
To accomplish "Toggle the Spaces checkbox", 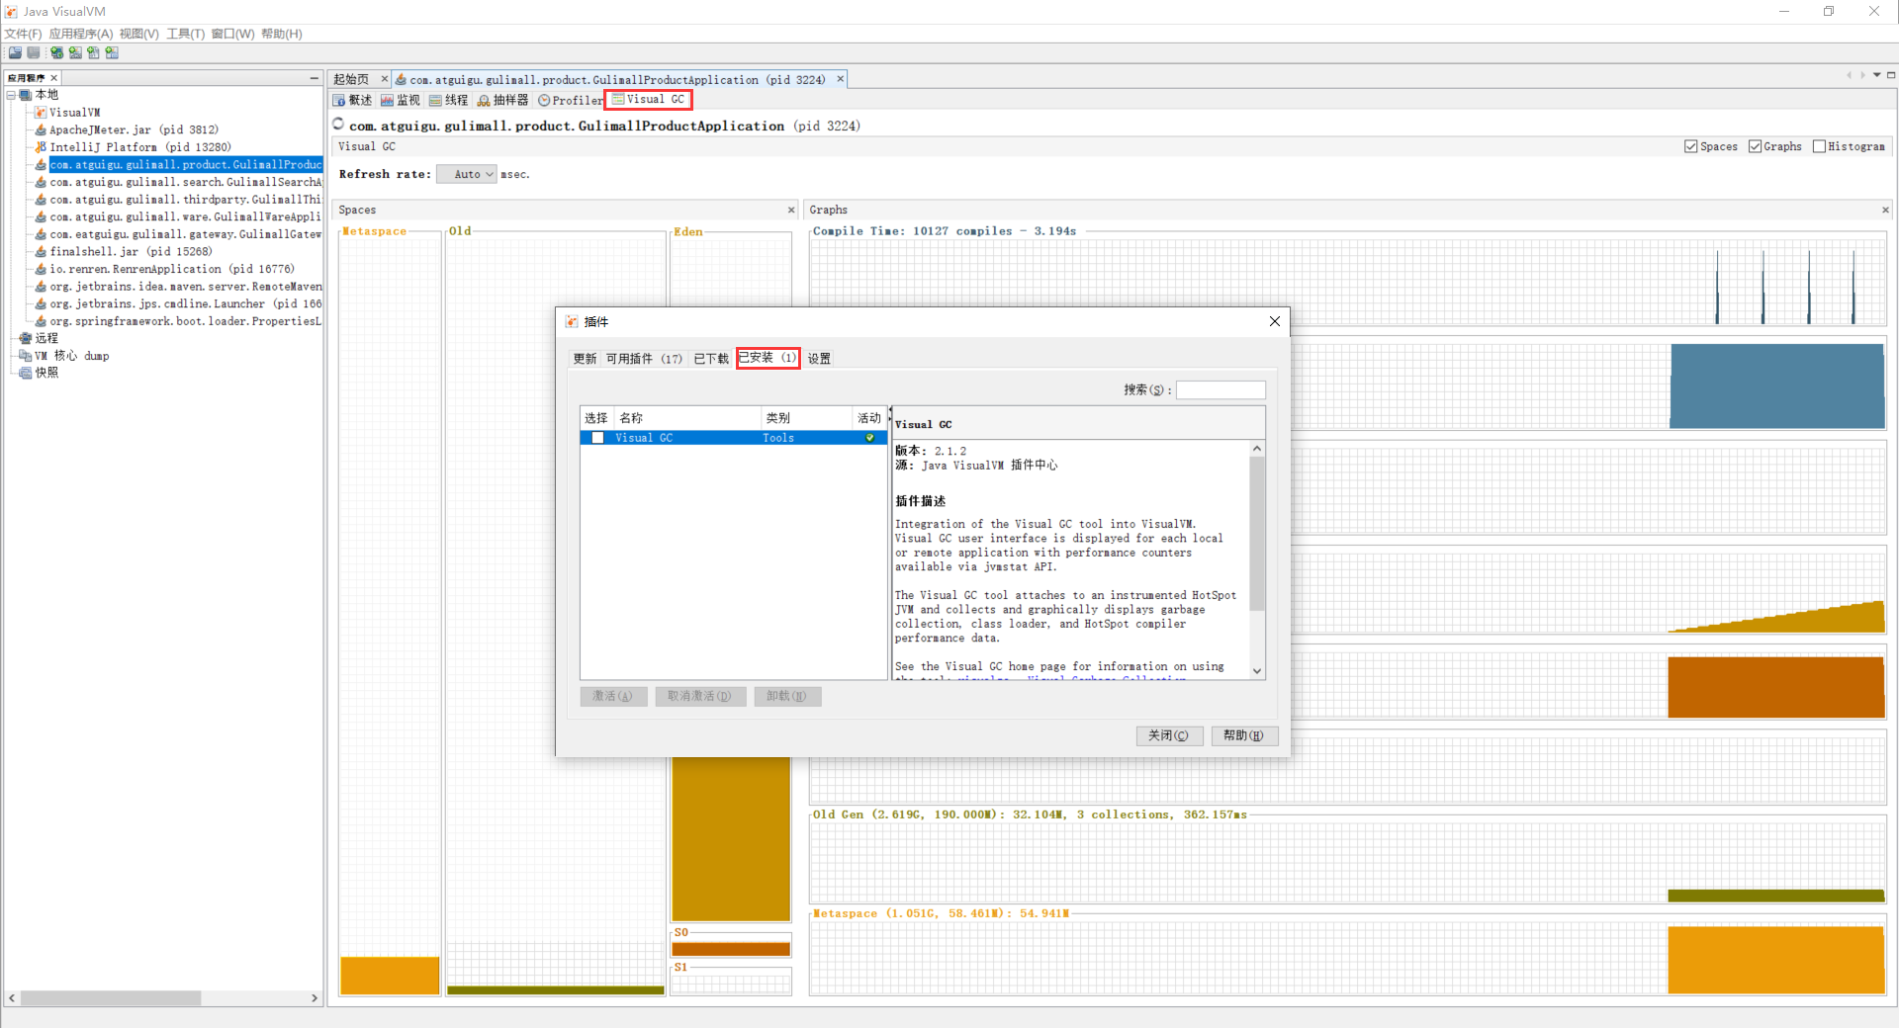I will tap(1690, 146).
